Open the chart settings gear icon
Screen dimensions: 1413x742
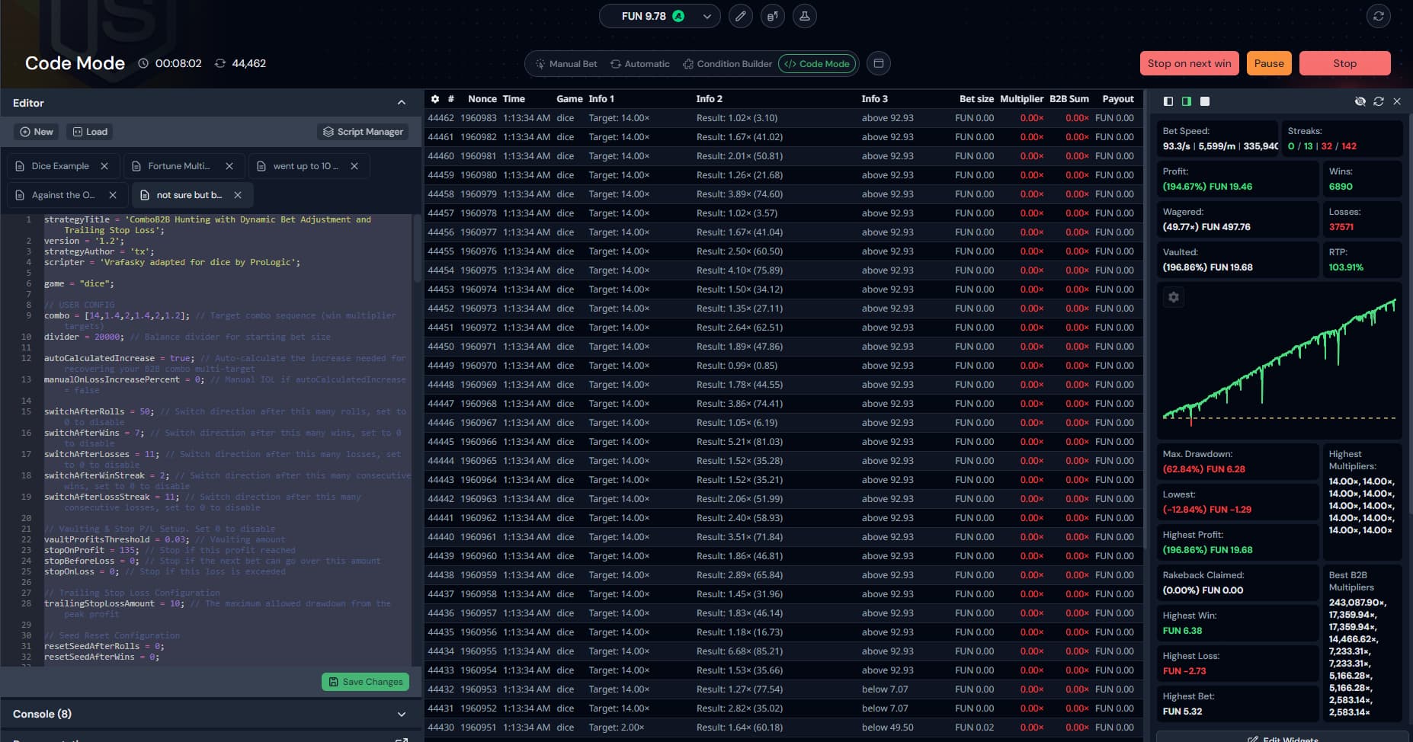1174,297
